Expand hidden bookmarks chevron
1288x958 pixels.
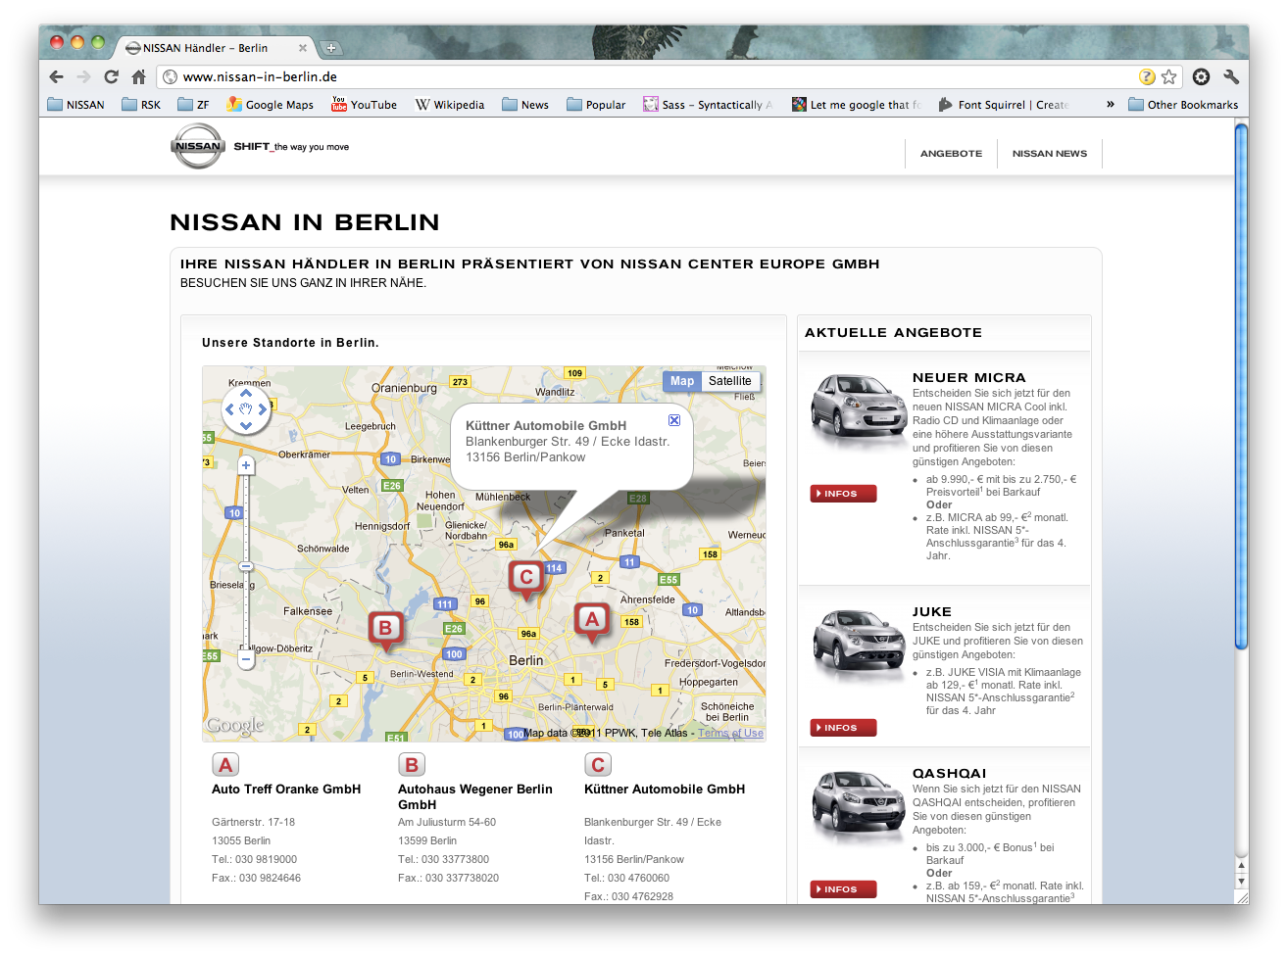coord(1111,104)
